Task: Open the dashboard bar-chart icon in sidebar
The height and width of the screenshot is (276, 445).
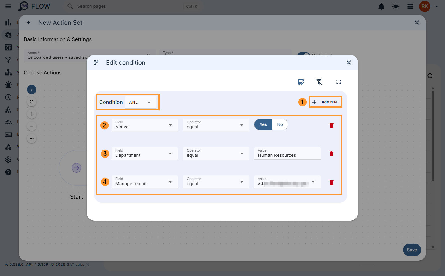Action: pyautogui.click(x=8, y=22)
